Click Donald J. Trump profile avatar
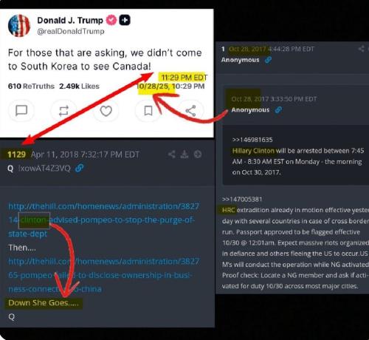 (x=19, y=26)
